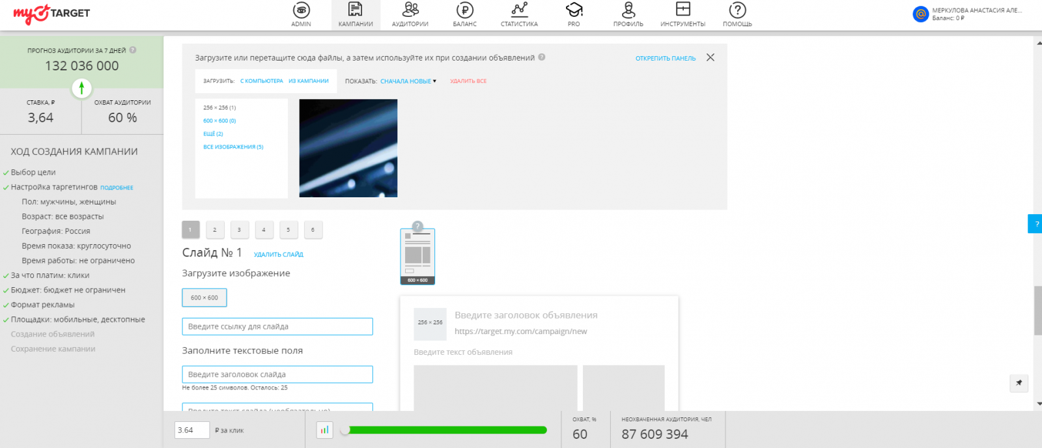The image size is (1042, 448).
Task: Click Пол: мужчины, женщины entry
Action: (x=69, y=202)
